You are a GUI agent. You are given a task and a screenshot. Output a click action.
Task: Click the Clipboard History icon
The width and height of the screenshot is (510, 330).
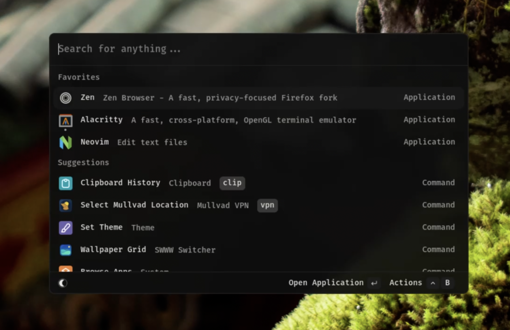click(x=66, y=183)
